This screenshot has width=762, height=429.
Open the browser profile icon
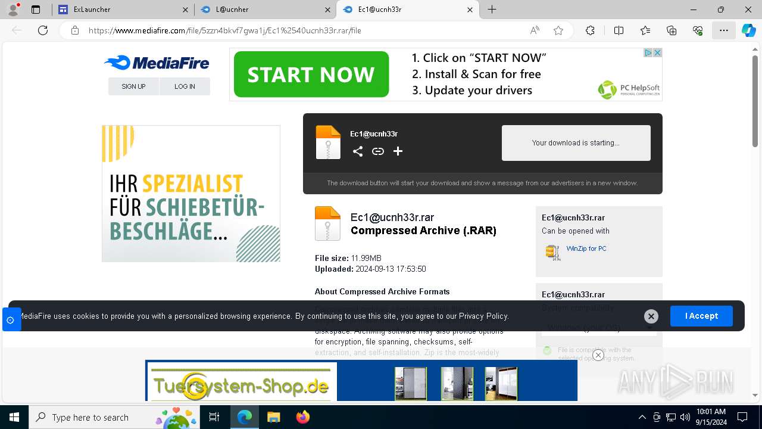point(13,10)
